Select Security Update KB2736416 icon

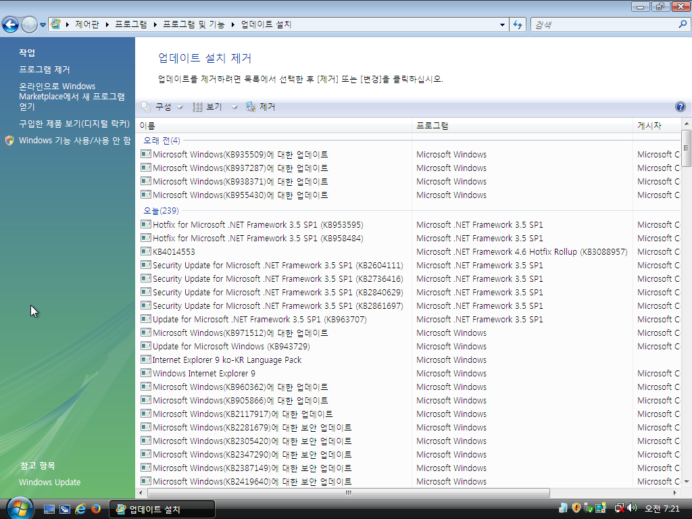point(146,278)
